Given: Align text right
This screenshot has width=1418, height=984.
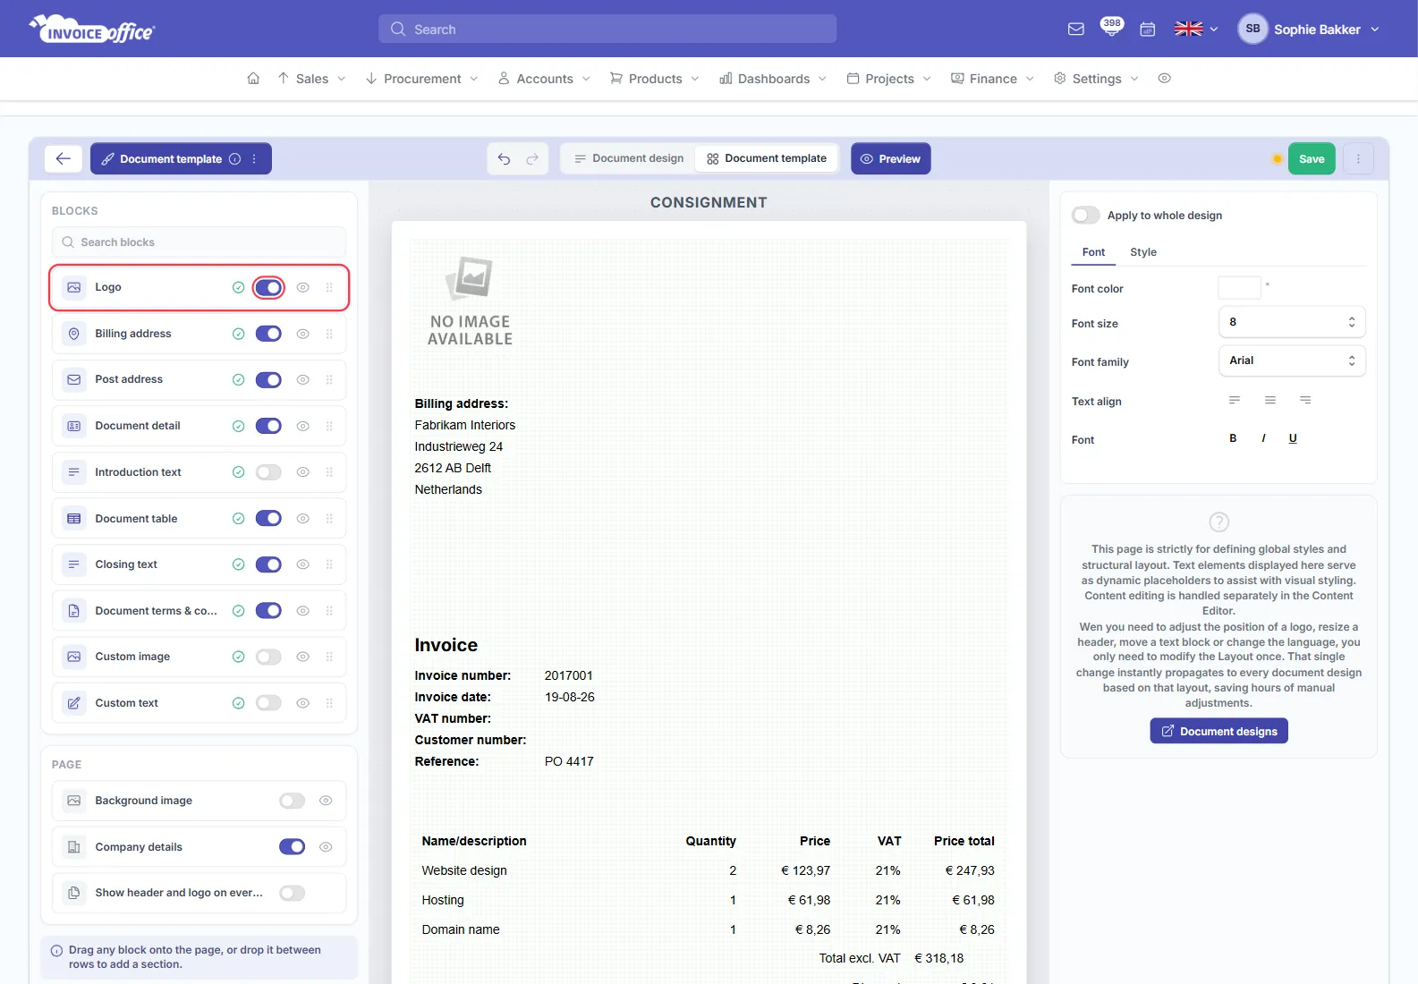Looking at the screenshot, I should (1306, 400).
